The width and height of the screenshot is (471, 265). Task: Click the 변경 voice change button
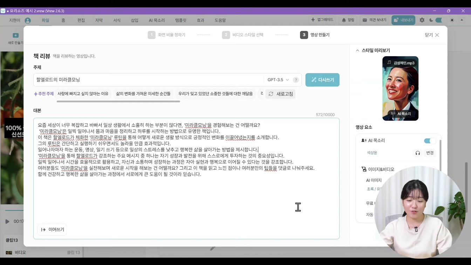(430, 153)
